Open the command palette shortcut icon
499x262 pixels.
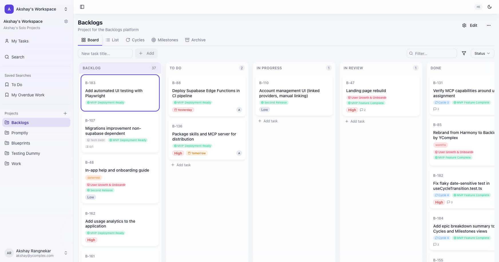[478, 7]
